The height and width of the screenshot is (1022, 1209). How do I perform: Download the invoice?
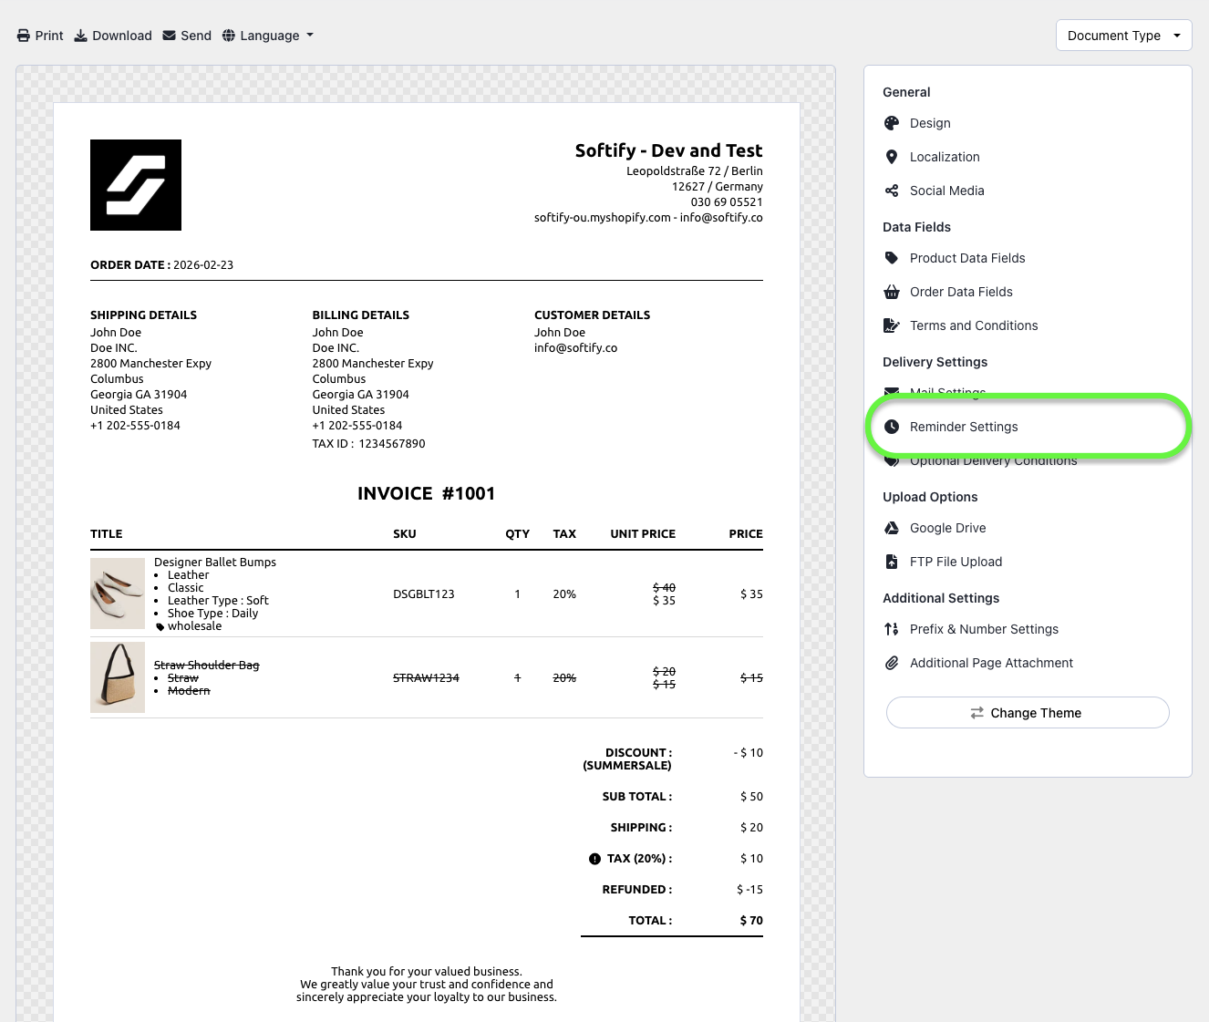113,36
